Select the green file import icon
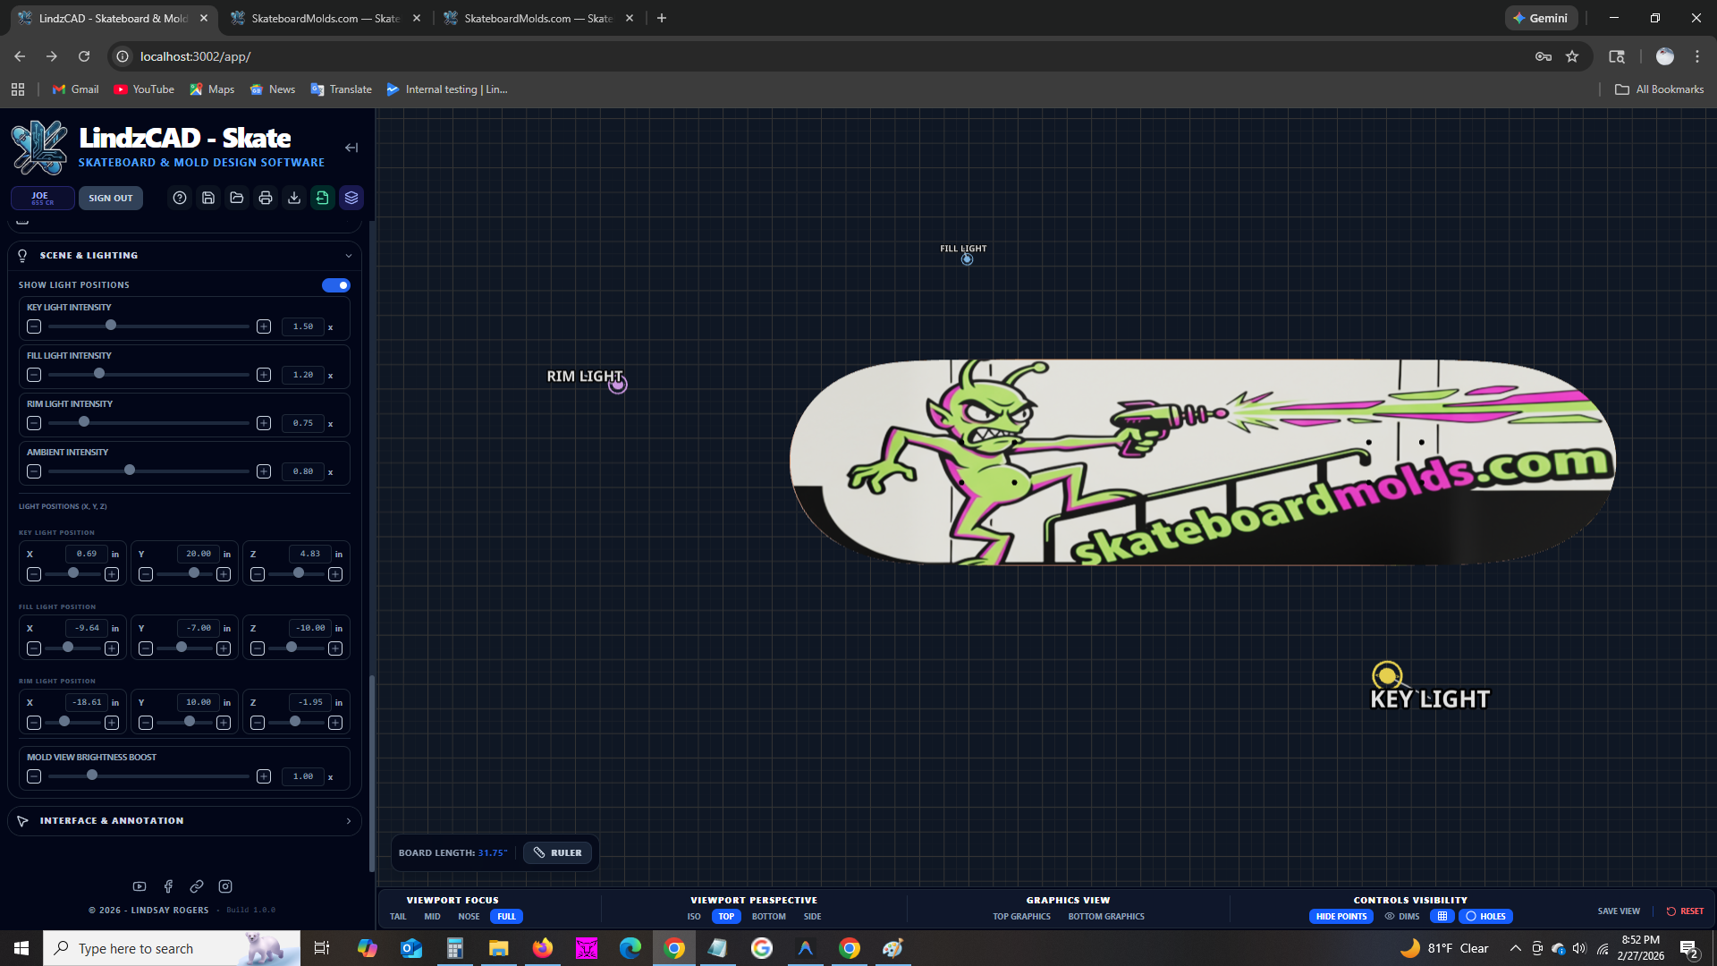1717x966 pixels. [323, 198]
